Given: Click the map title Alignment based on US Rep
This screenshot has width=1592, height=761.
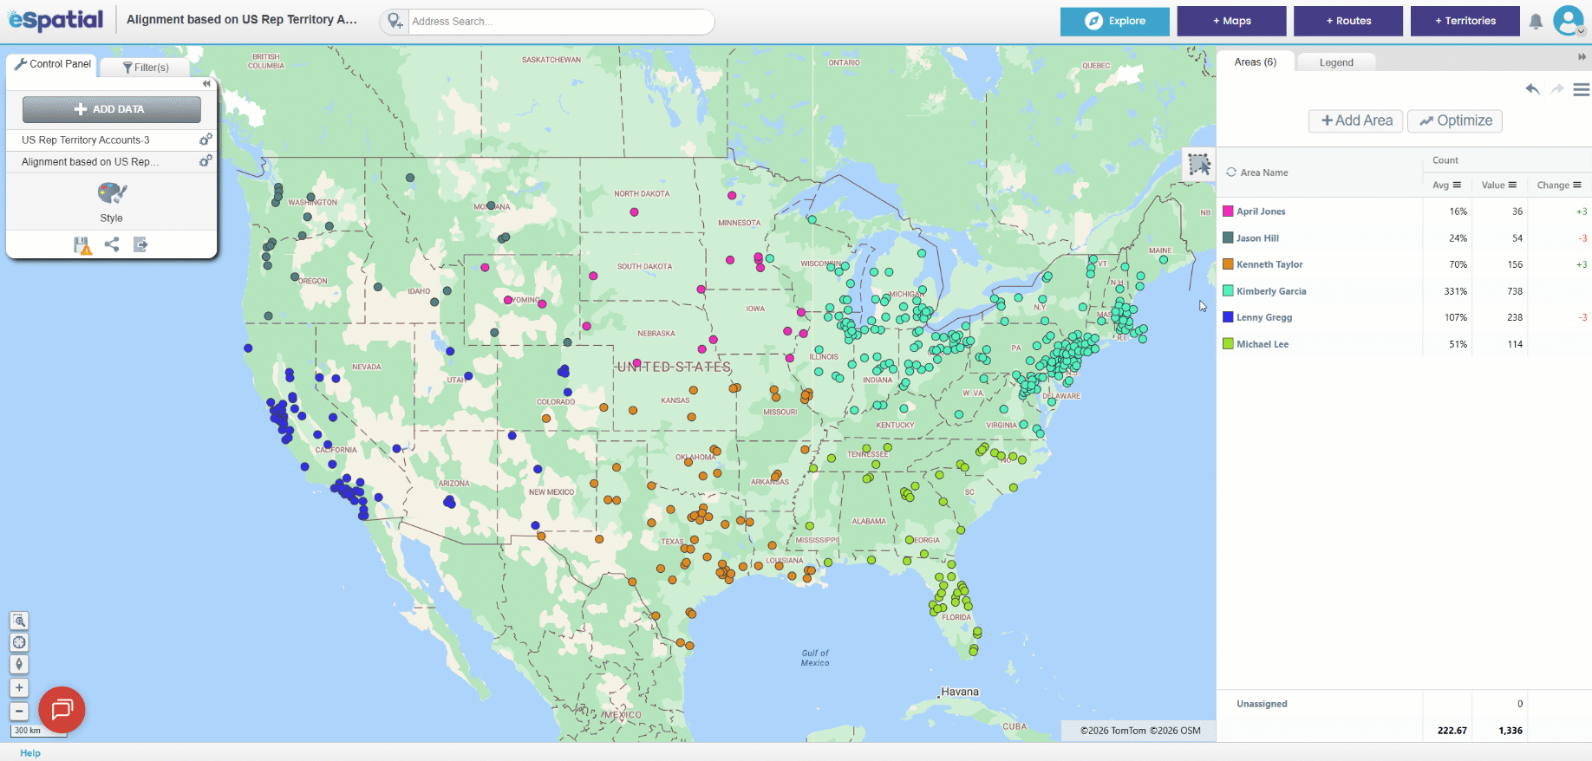Looking at the screenshot, I should tap(242, 19).
